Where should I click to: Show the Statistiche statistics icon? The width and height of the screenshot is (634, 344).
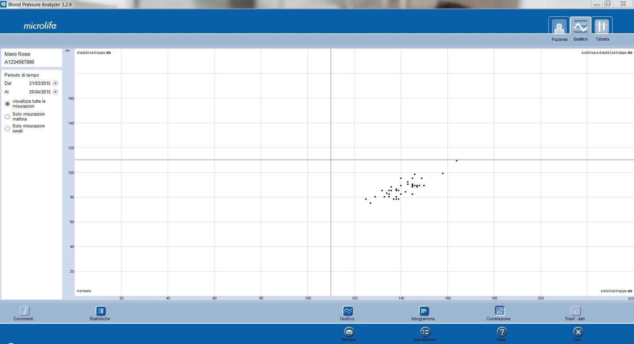pos(100,311)
